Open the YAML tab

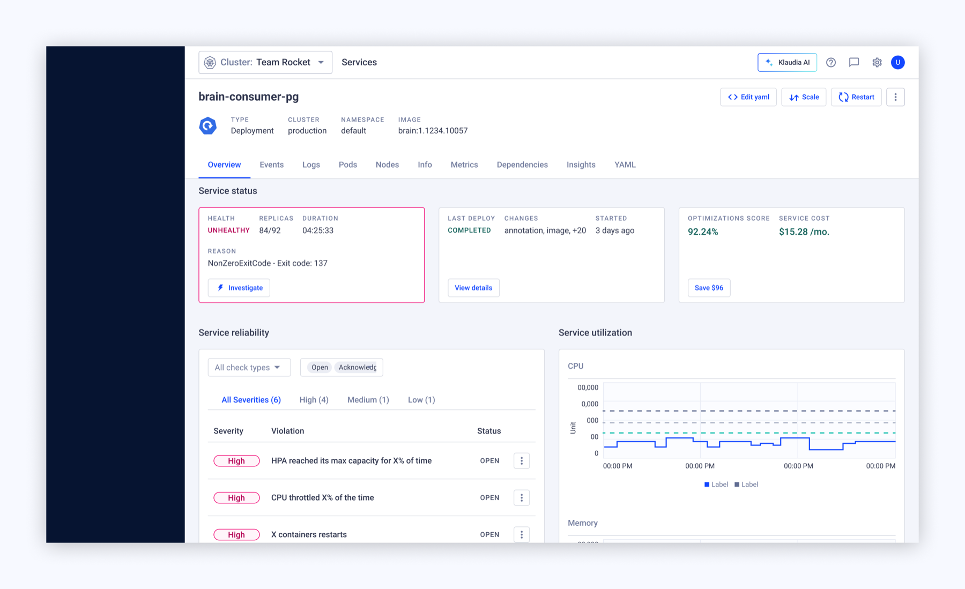[625, 165]
